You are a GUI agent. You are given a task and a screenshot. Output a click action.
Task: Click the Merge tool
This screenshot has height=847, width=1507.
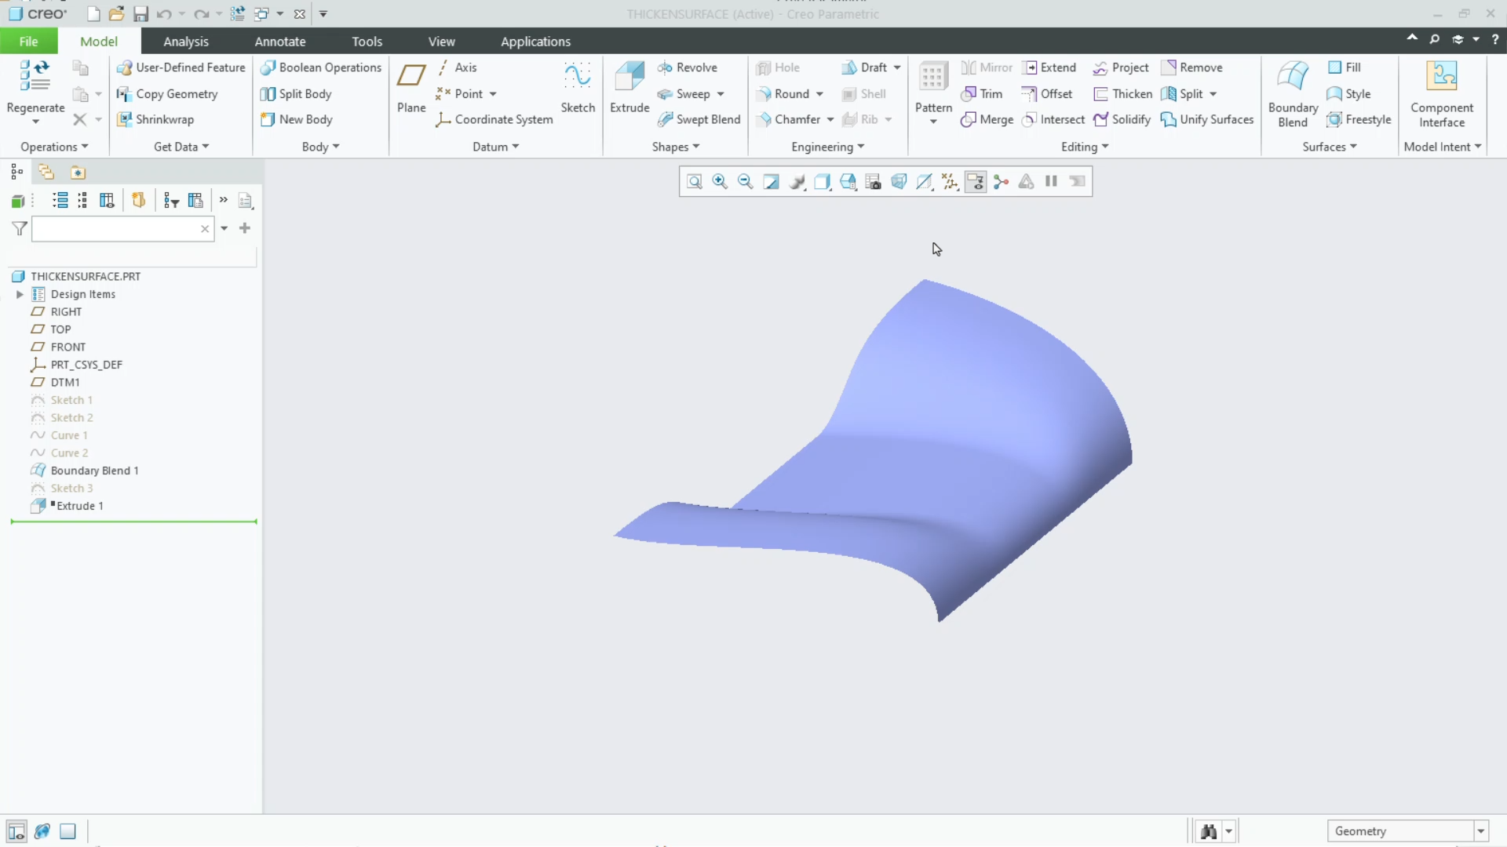[987, 119]
